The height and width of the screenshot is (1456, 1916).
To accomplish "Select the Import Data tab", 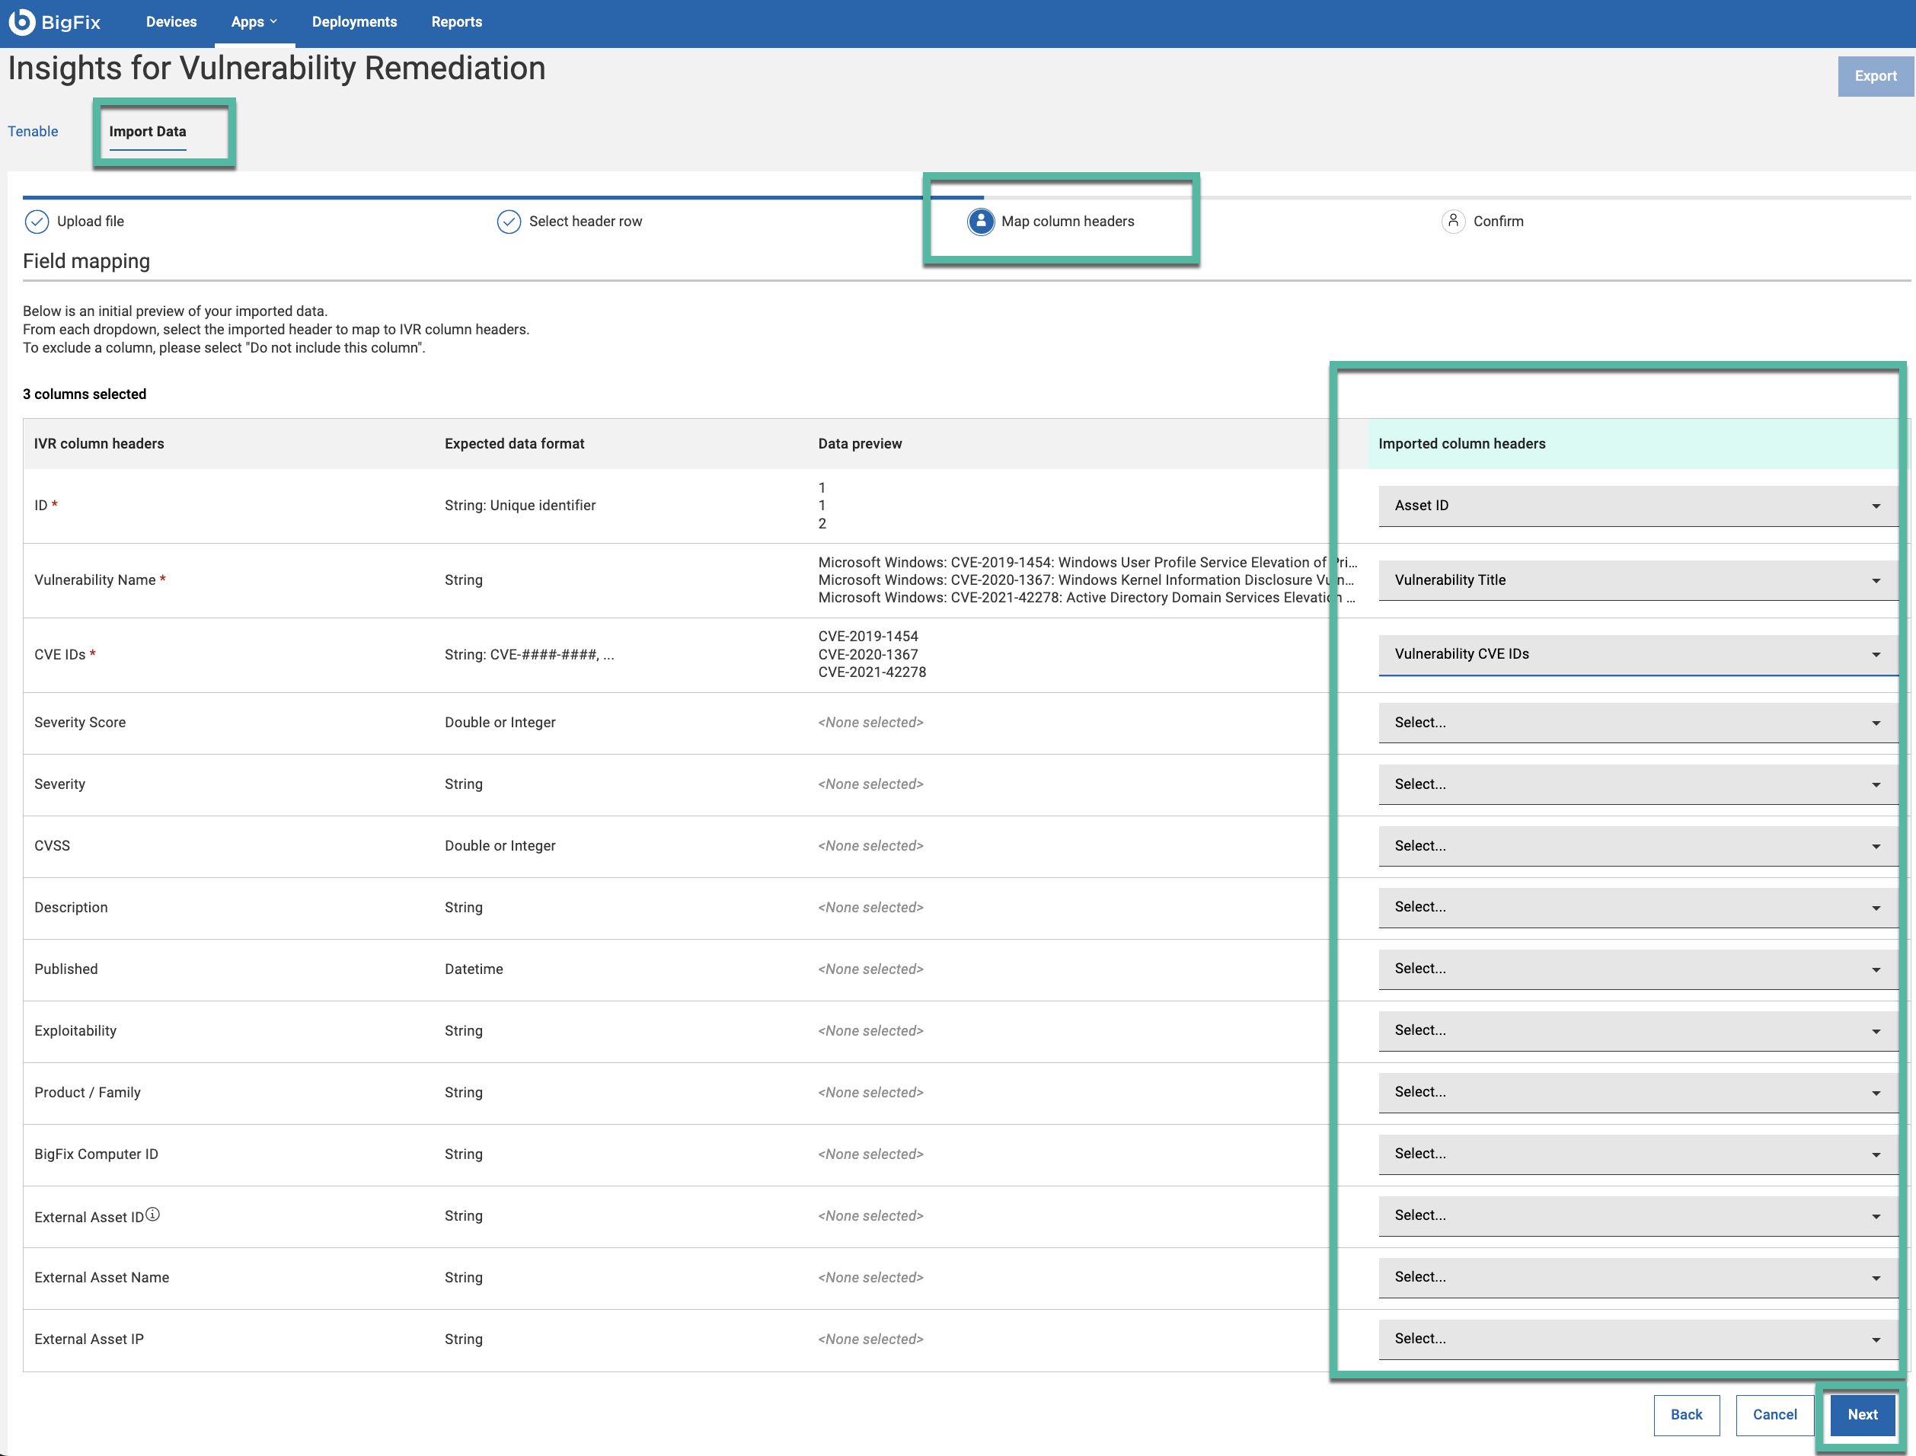I will [147, 132].
